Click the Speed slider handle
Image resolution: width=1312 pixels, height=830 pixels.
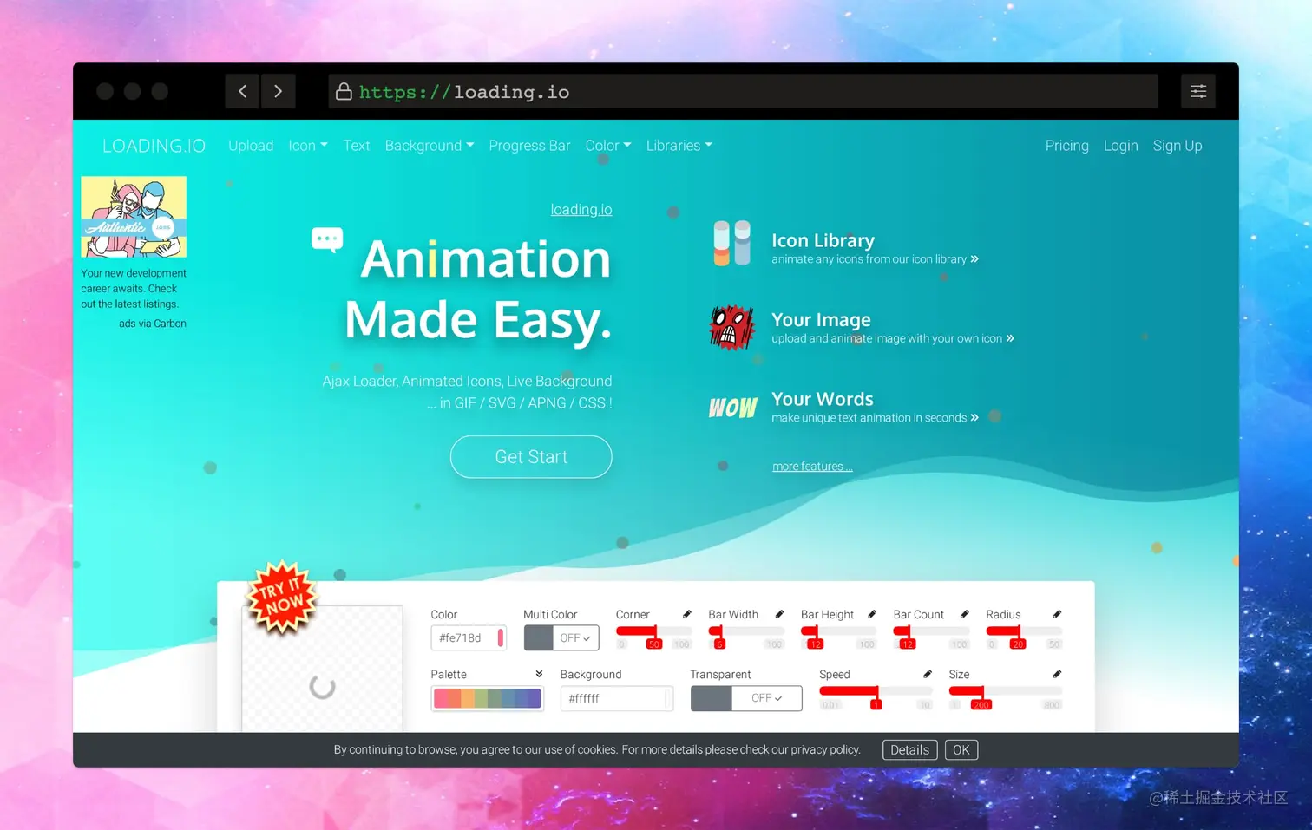876,698
